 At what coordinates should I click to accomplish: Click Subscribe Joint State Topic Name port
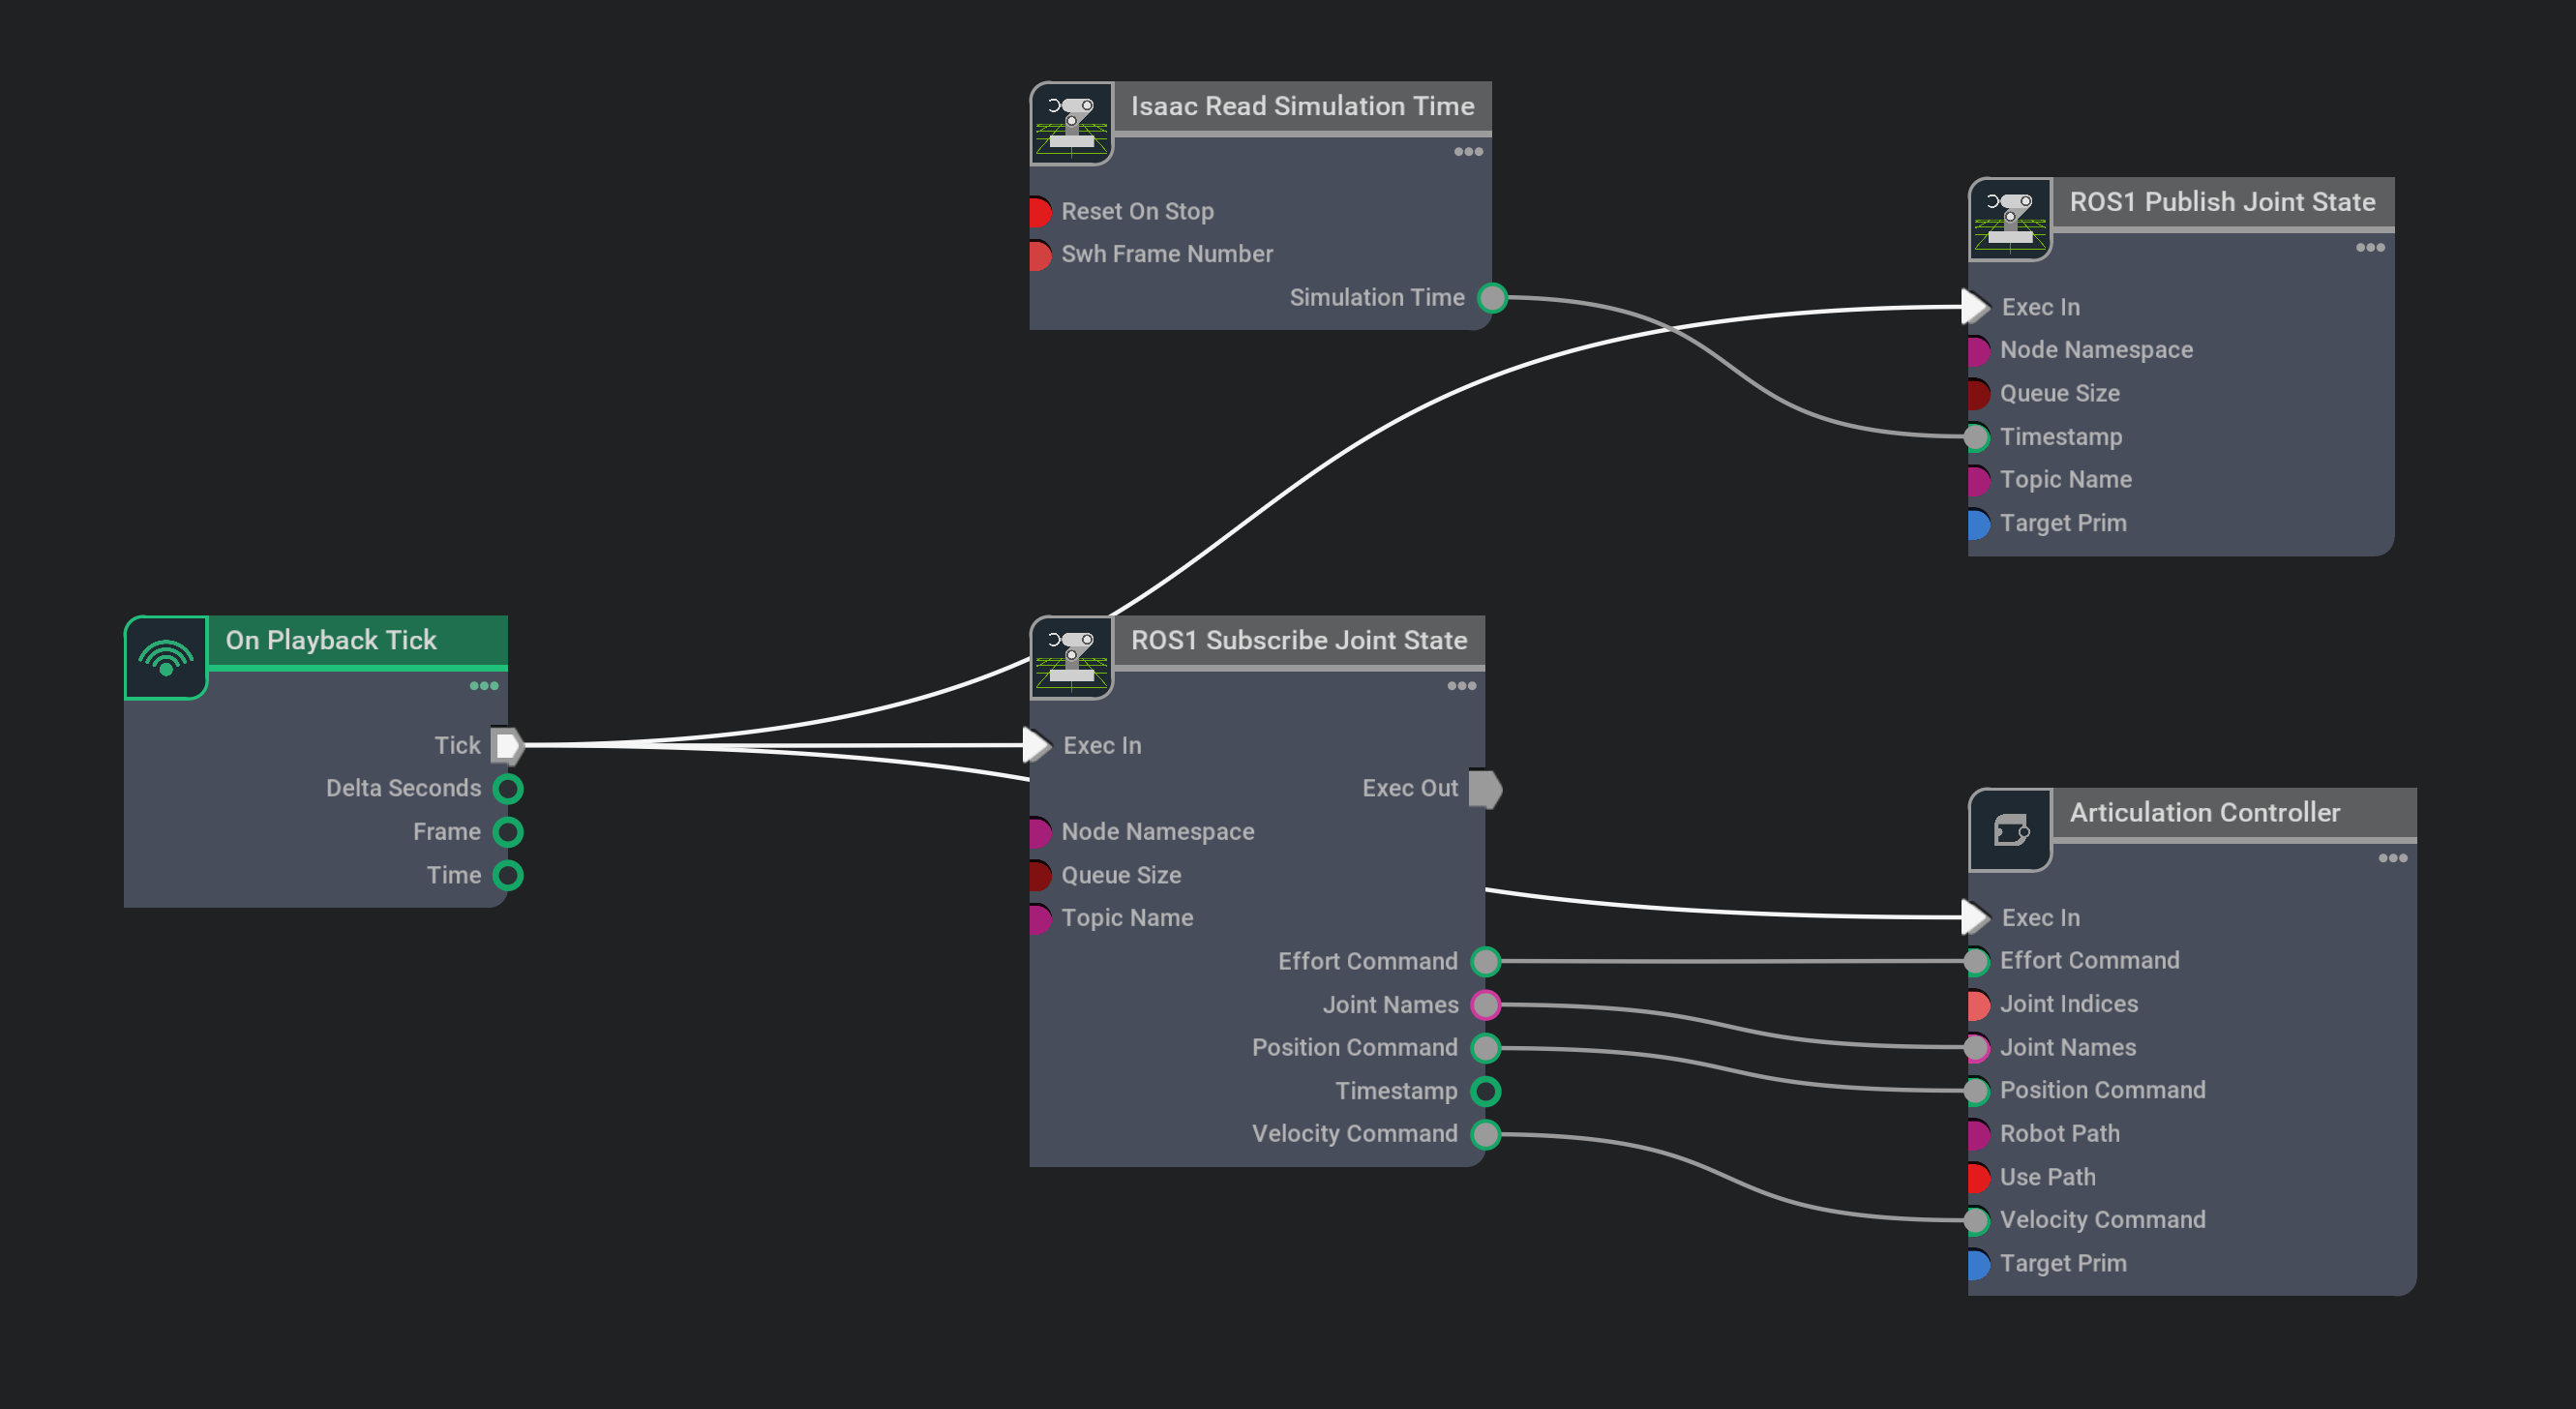pos(1039,919)
